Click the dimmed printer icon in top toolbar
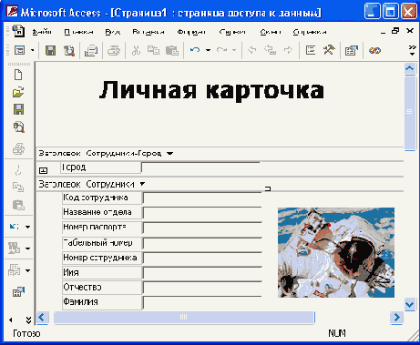Screen dimensions: 420x345 (x=114, y=50)
